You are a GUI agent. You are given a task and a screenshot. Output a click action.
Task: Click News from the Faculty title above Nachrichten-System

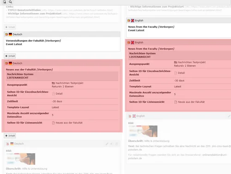pos(151,49)
